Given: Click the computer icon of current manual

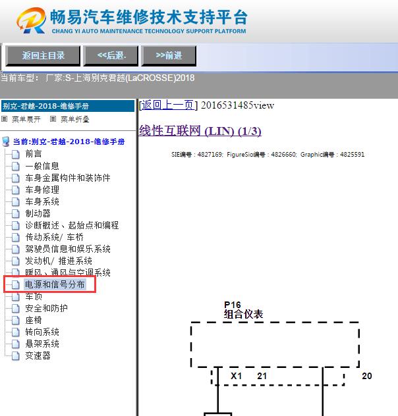Looking at the screenshot, I should (x=6, y=142).
